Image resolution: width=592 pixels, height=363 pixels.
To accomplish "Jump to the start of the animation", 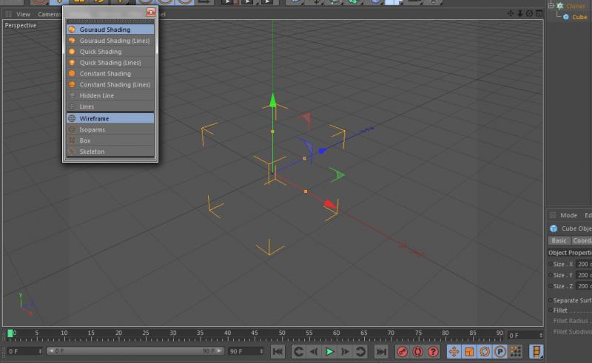I will tap(277, 352).
